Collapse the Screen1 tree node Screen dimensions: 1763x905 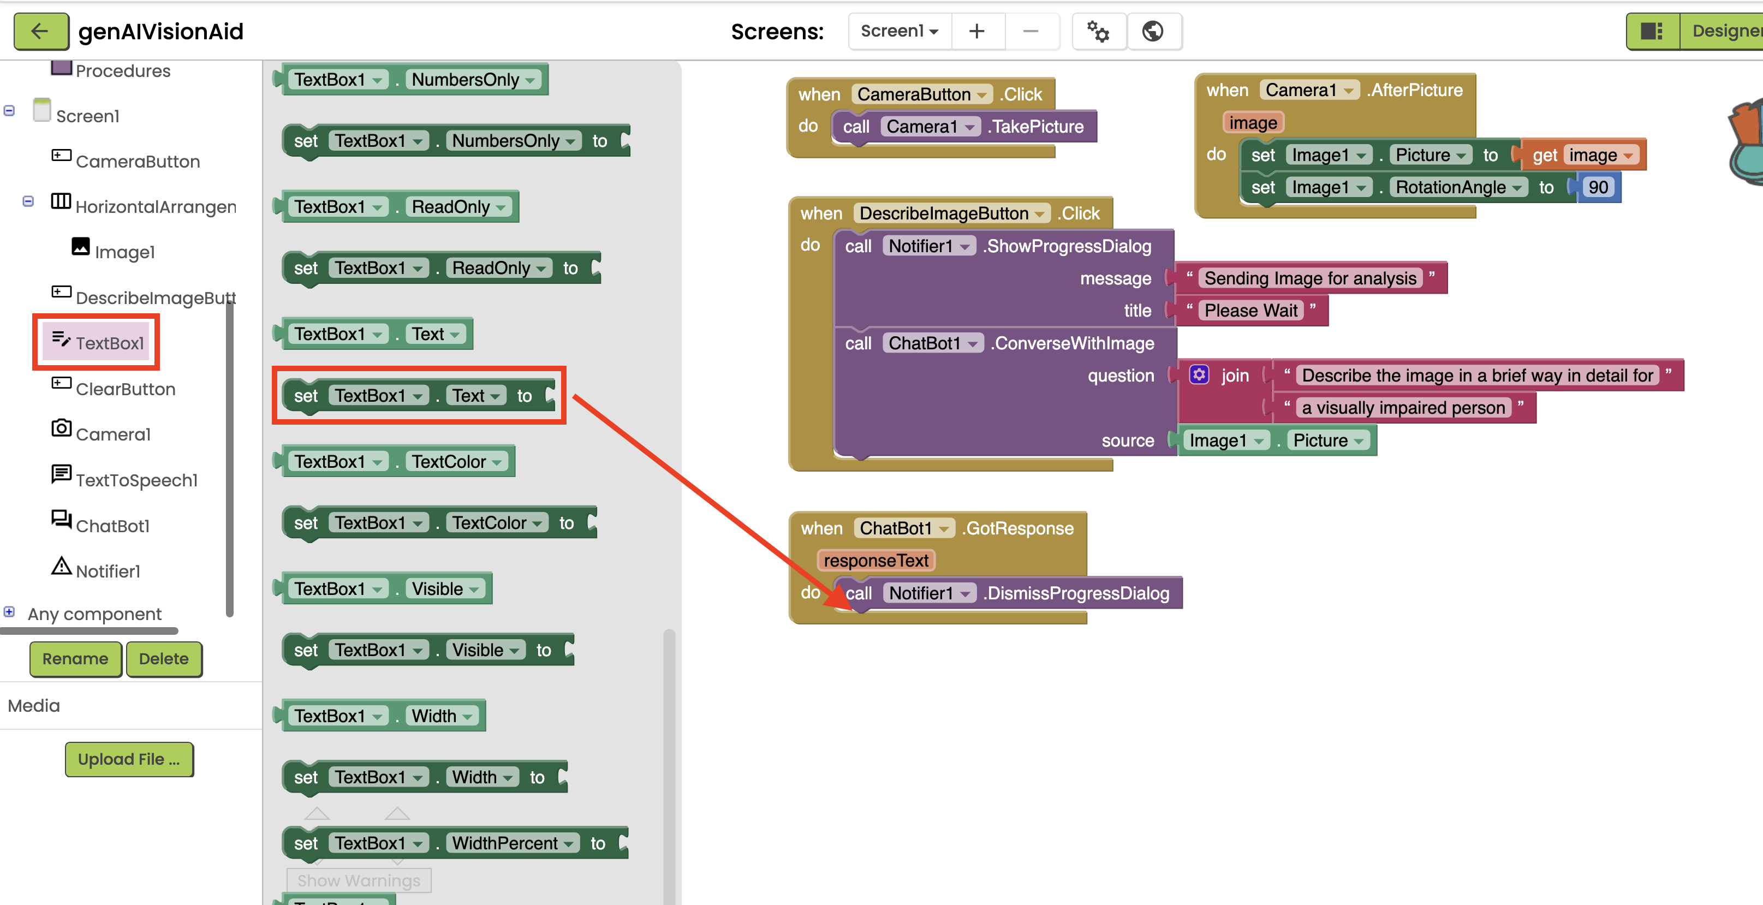(x=10, y=110)
